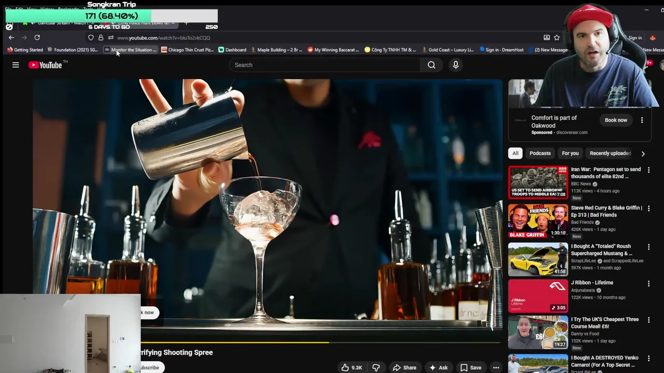Open 'Comfort is part of Oakwood' ad title
This screenshot has height=373, width=664.
(554, 122)
